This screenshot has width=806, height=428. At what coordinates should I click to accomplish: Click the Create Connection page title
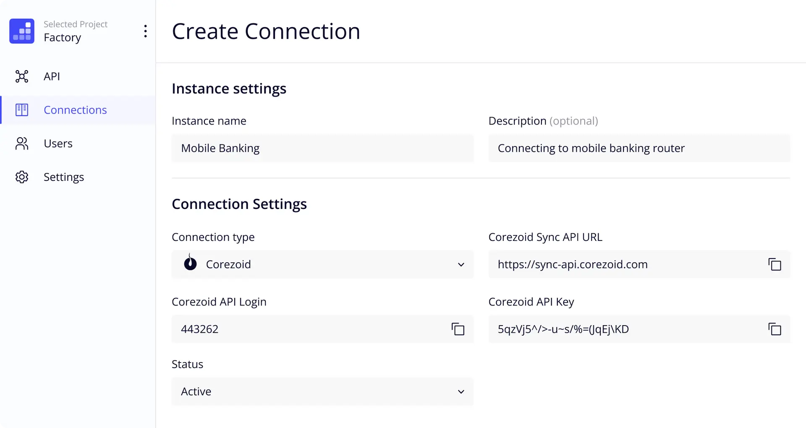266,31
